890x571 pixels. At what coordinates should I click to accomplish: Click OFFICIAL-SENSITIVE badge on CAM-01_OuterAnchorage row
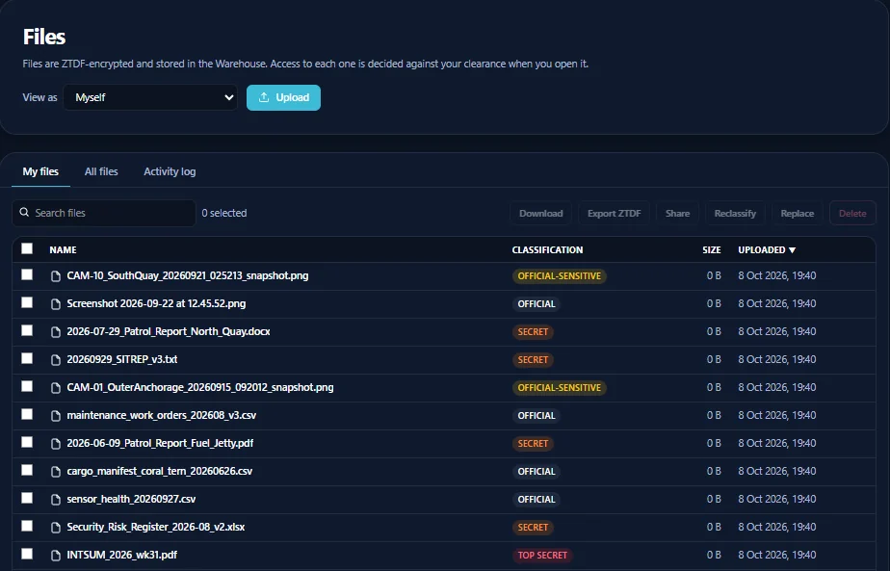coord(559,388)
